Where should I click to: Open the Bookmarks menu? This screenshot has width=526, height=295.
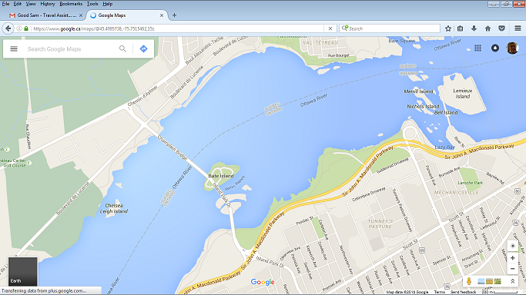coord(71,4)
